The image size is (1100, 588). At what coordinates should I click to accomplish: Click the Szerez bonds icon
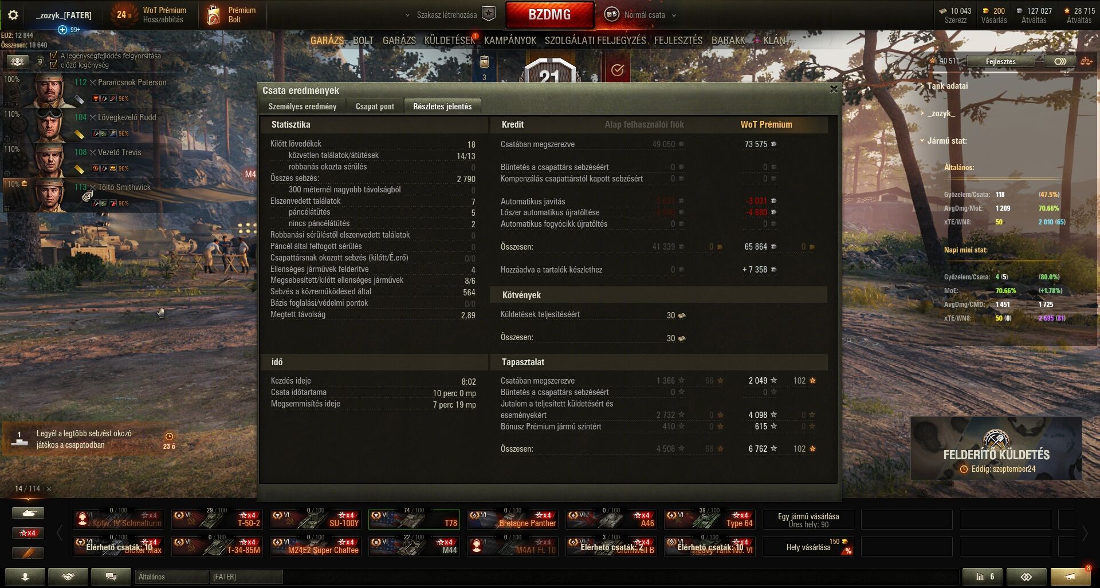(943, 11)
